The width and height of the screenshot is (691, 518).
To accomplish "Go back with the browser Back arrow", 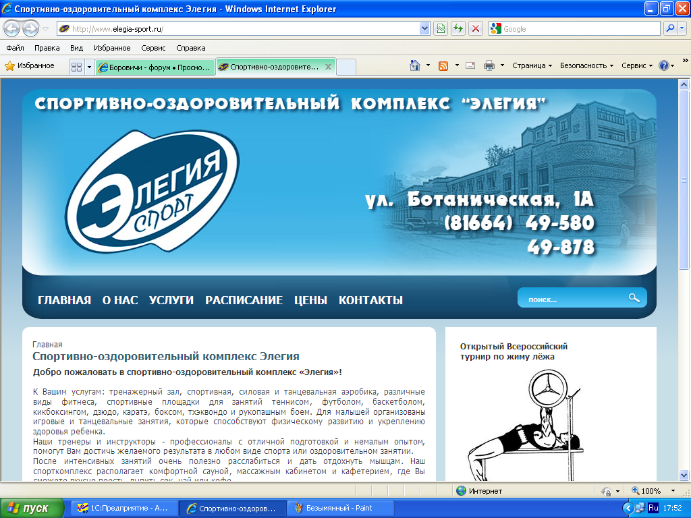I will [x=12, y=29].
